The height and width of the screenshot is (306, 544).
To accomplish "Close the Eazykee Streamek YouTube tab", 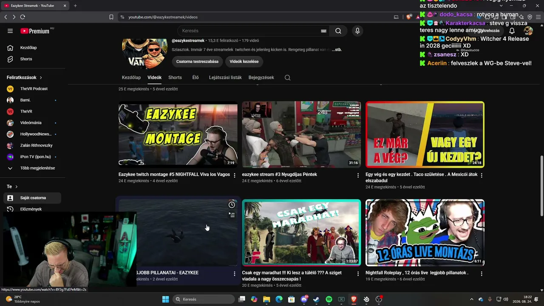I will [65, 6].
